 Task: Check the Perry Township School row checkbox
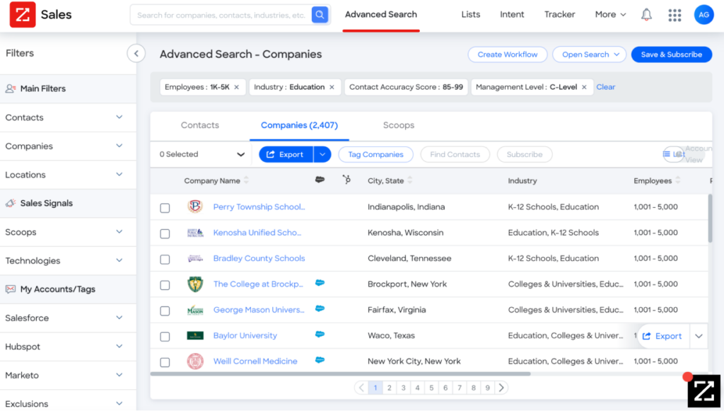pyautogui.click(x=165, y=208)
